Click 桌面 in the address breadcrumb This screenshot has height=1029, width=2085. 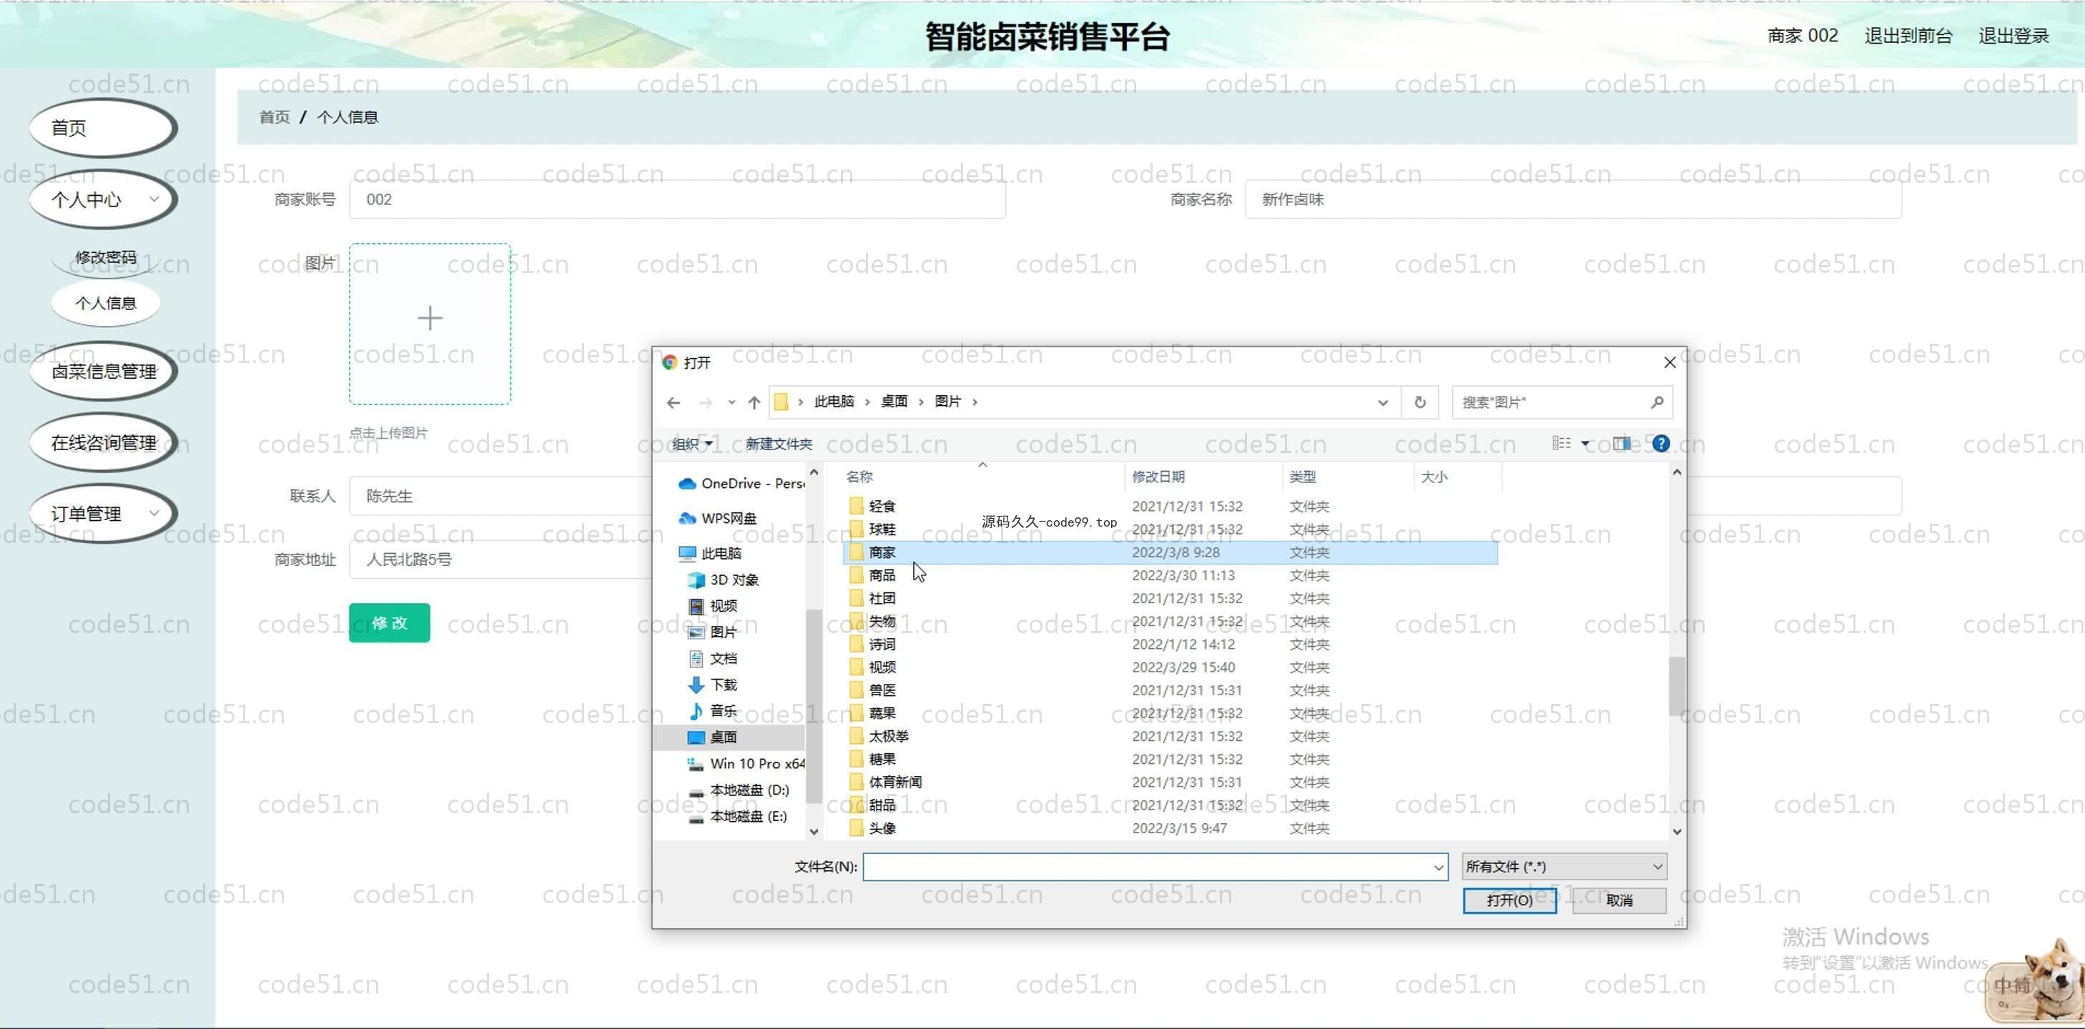pos(894,402)
